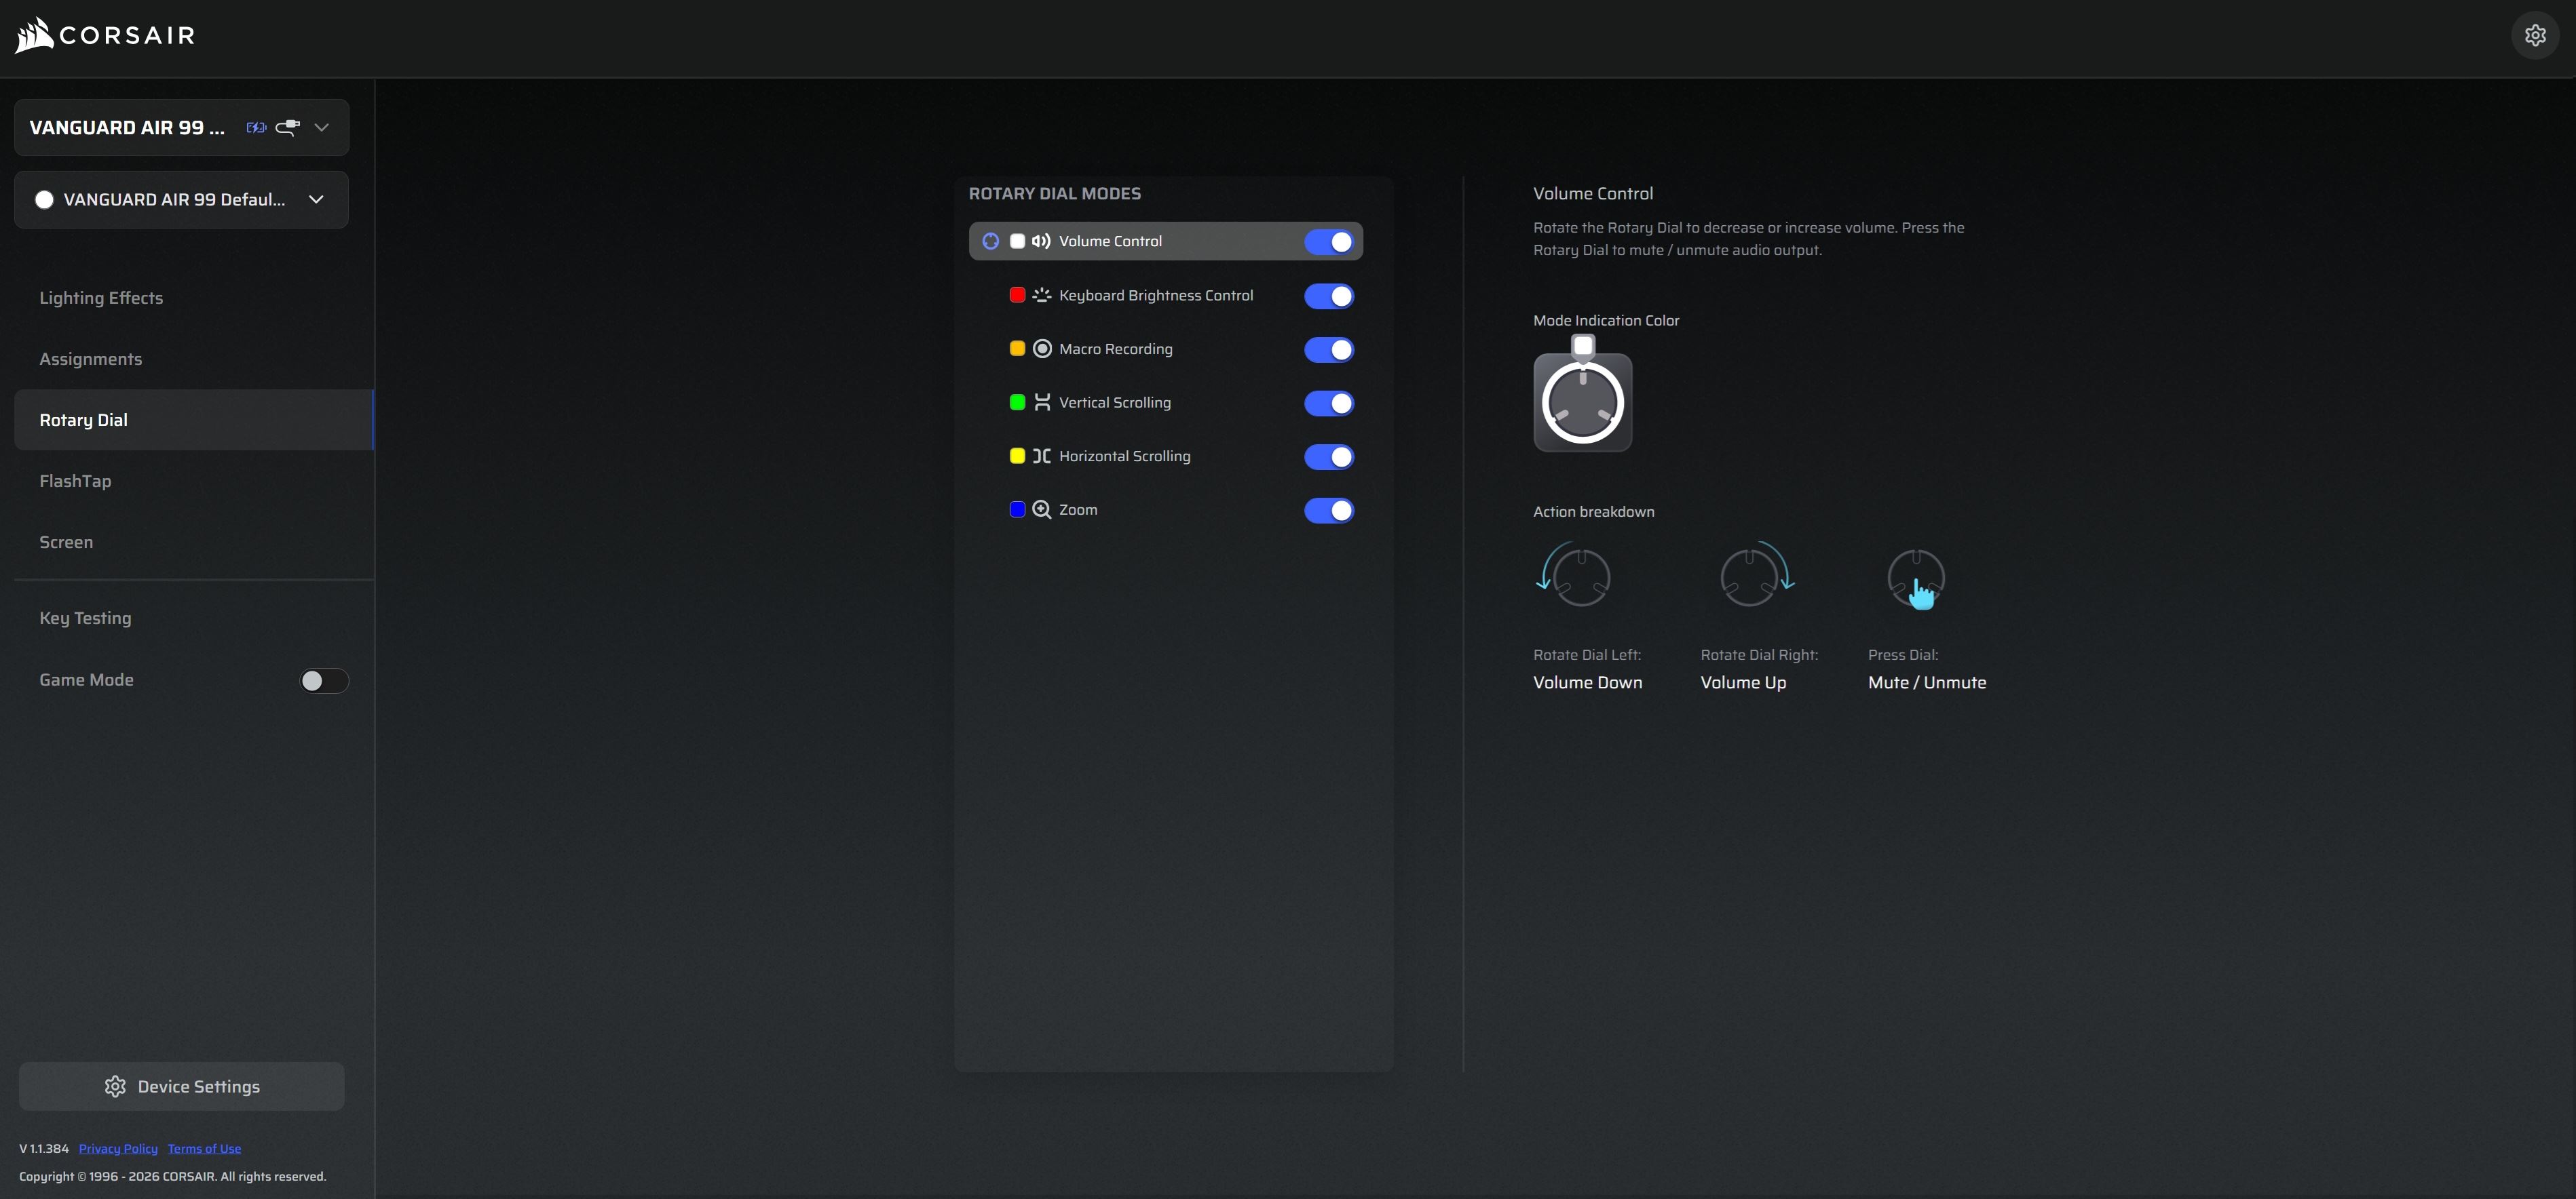Image resolution: width=2576 pixels, height=1199 pixels.
Task: Click the Vertical Scrolling mode icon
Action: point(1041,403)
